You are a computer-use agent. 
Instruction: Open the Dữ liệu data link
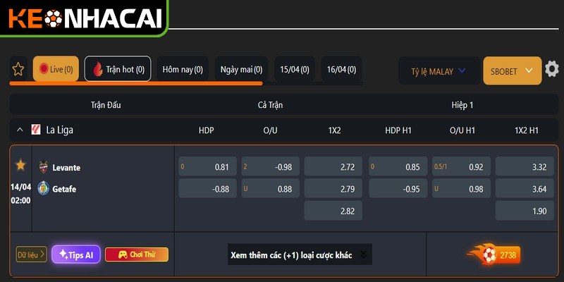[31, 255]
